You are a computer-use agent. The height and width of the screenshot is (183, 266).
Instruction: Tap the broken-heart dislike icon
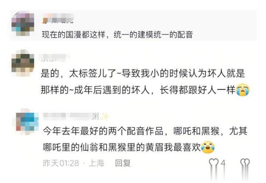[245, 163]
